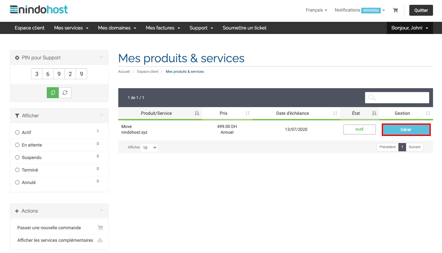The height and width of the screenshot is (253, 442).
Task: Expand the Mes factures menu
Action: click(x=163, y=28)
